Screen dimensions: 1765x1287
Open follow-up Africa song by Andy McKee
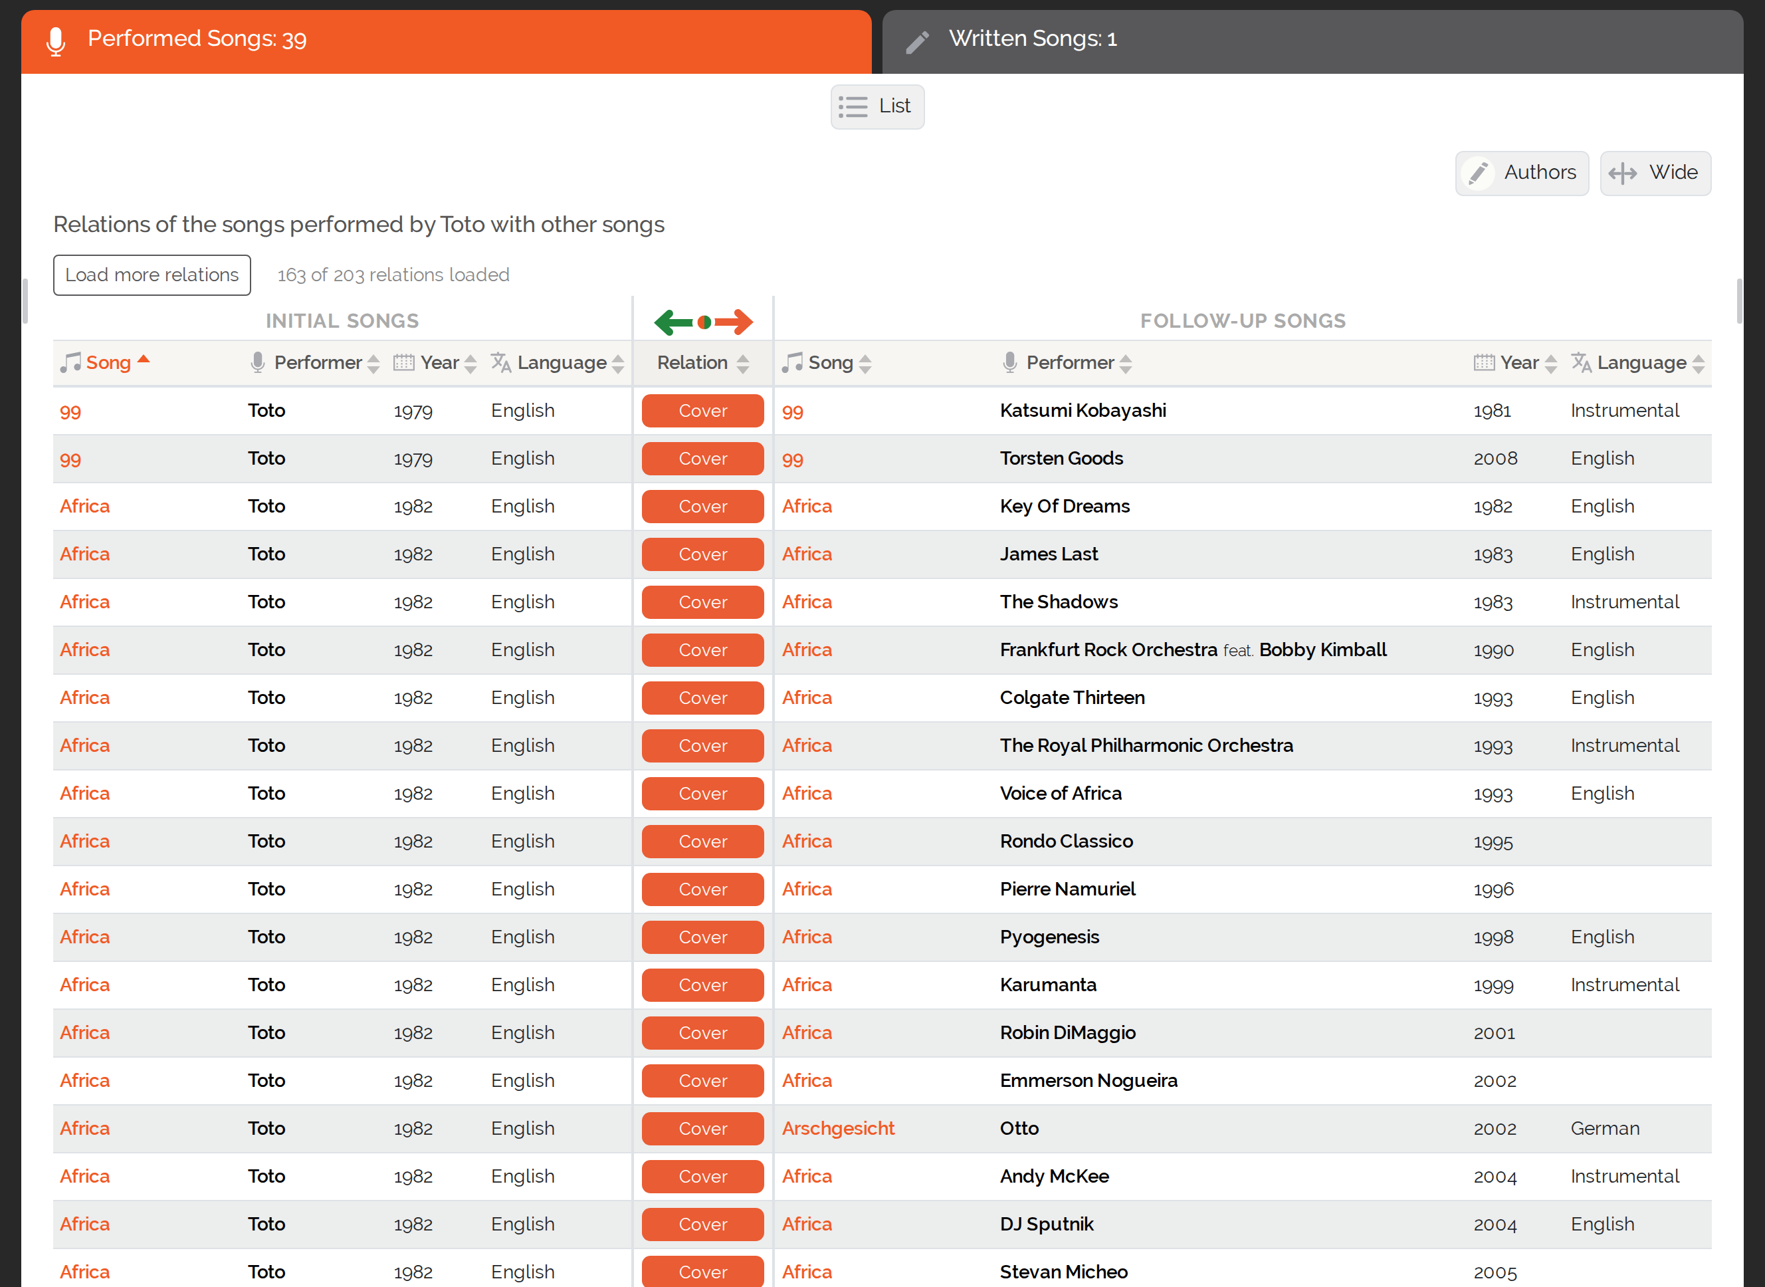(x=807, y=1177)
